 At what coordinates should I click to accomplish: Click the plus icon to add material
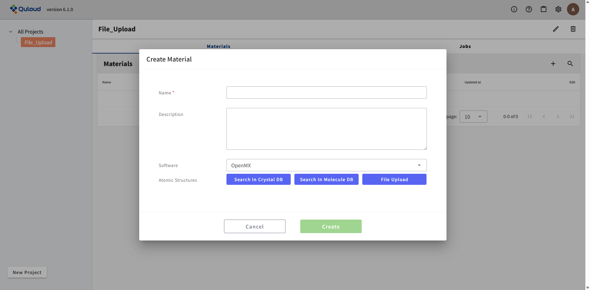click(553, 64)
